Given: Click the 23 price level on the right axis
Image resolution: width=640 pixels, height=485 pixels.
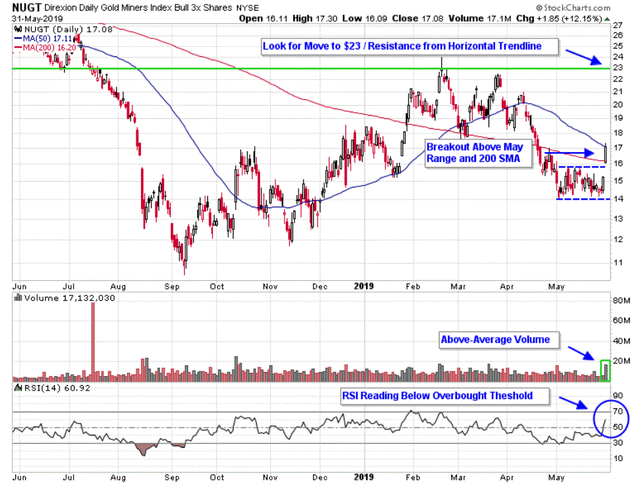Looking at the screenshot, I should 618,67.
